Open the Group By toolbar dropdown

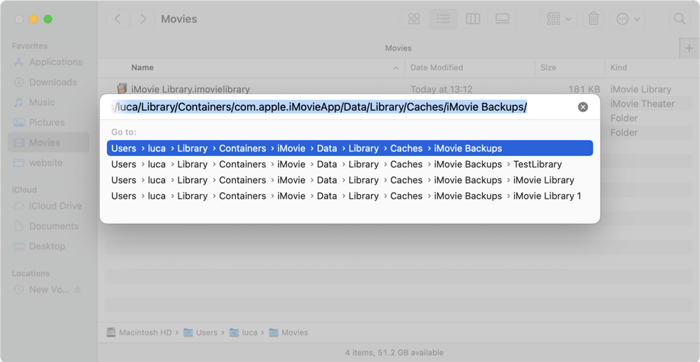(x=559, y=19)
